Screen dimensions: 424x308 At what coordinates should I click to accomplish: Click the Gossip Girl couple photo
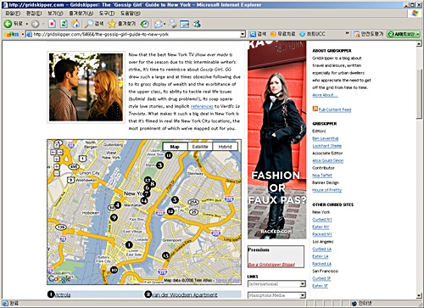(86, 87)
